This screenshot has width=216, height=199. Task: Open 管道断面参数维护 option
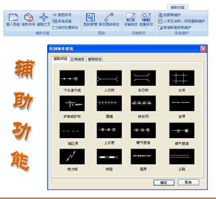coord(175,28)
